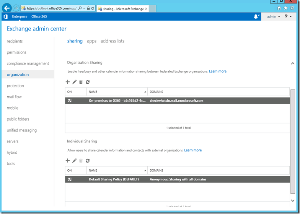Image resolution: width=300 pixels, height=214 pixels.
Task: Close the sharing - Microsoft Exchange tab
Action: (x=146, y=8)
